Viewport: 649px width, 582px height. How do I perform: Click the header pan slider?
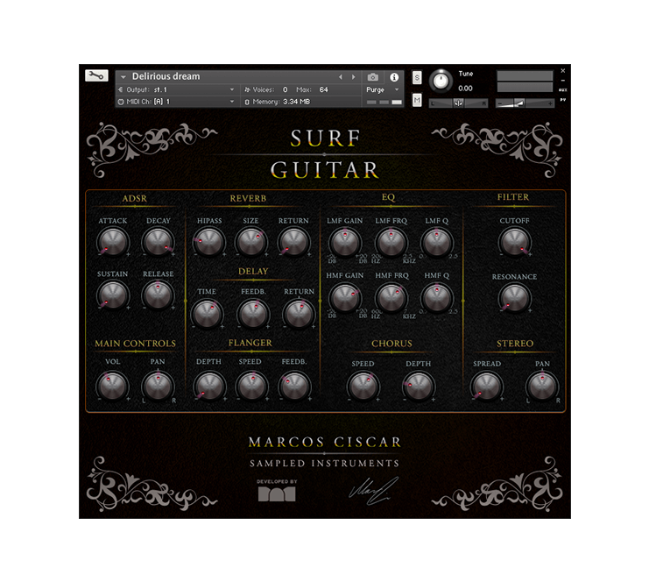coord(459,103)
